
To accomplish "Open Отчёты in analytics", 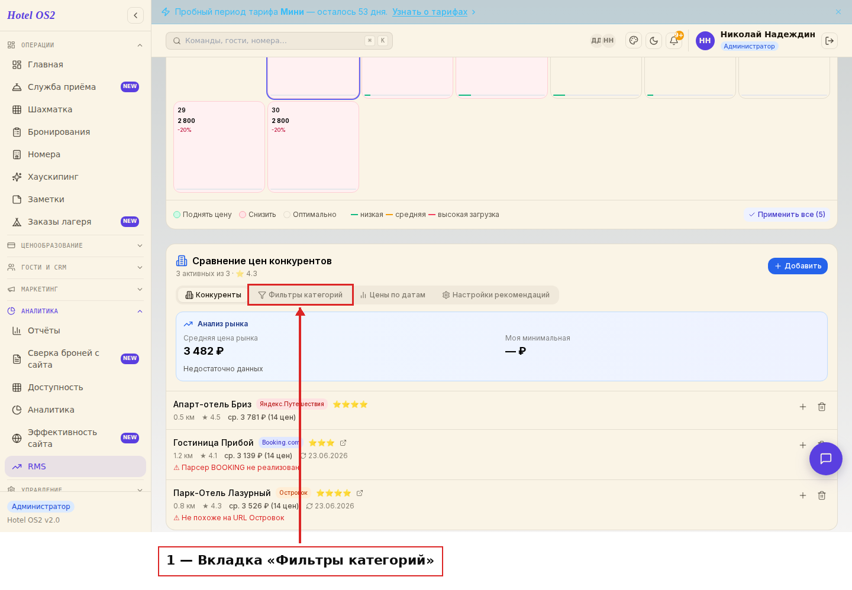I will 75,330.
